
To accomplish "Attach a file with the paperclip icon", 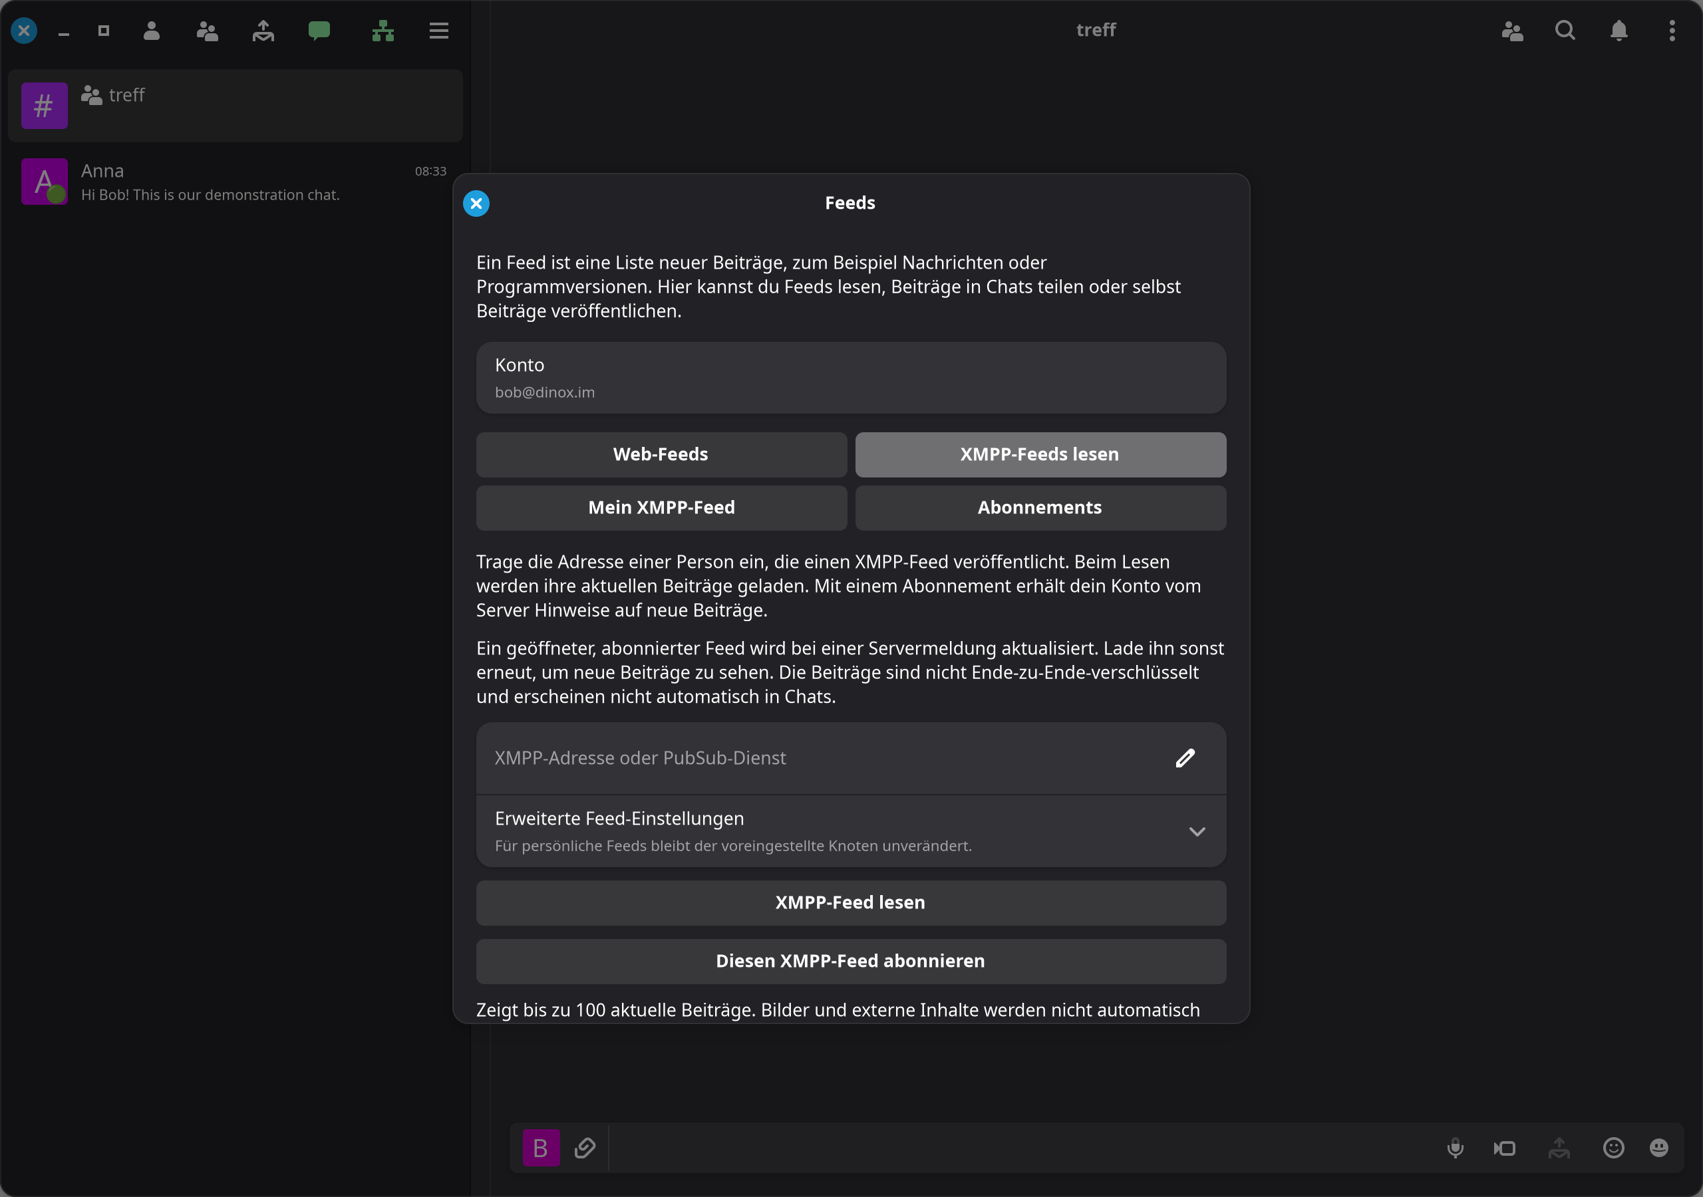I will 585,1148.
